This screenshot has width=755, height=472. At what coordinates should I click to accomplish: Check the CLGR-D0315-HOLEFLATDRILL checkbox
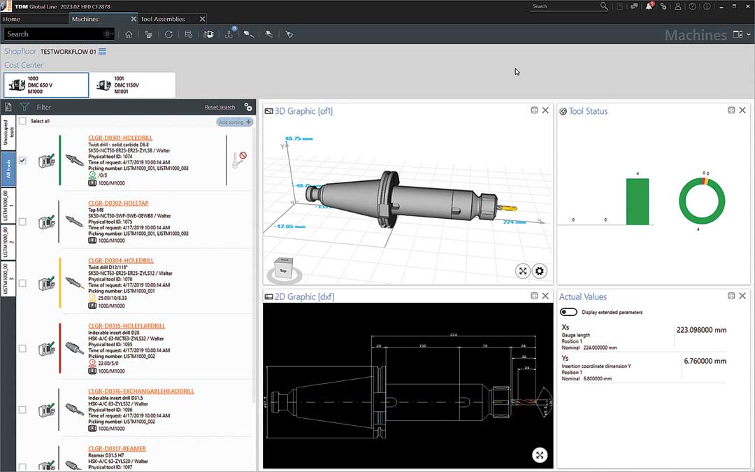coord(22,348)
